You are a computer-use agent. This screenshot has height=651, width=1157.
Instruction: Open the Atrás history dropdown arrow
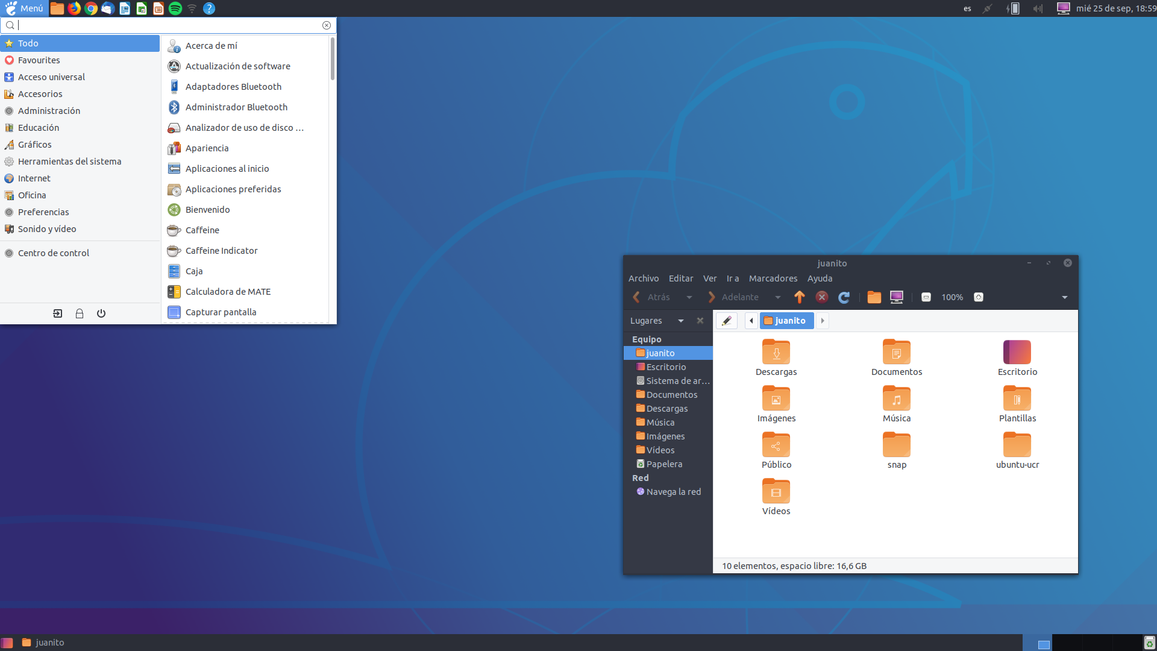pos(689,297)
